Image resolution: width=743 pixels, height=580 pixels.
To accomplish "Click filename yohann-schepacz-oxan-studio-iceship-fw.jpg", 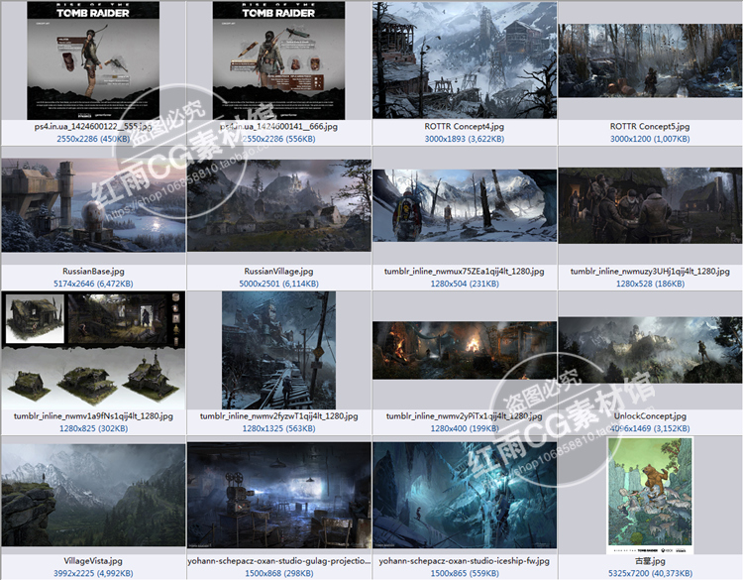I will point(465,560).
